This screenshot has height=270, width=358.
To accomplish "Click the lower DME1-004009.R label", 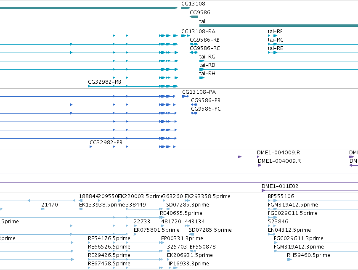I will 279,161.
